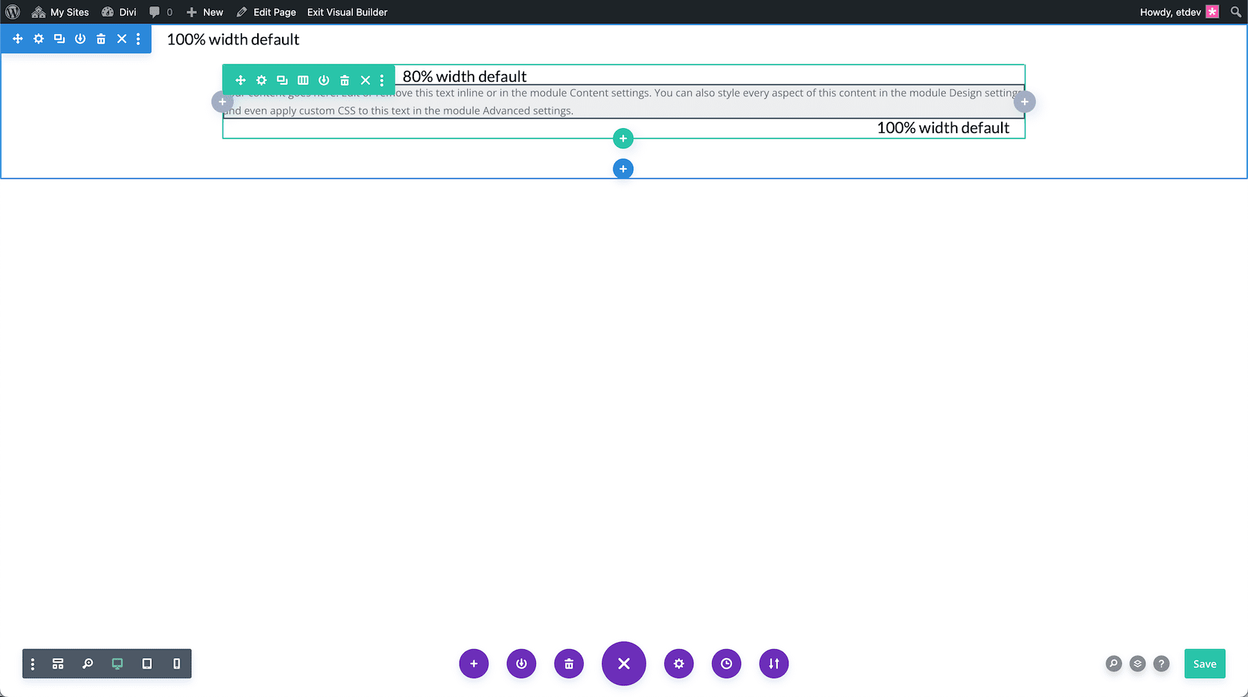Open section settings on the blue toolbar

click(38, 39)
